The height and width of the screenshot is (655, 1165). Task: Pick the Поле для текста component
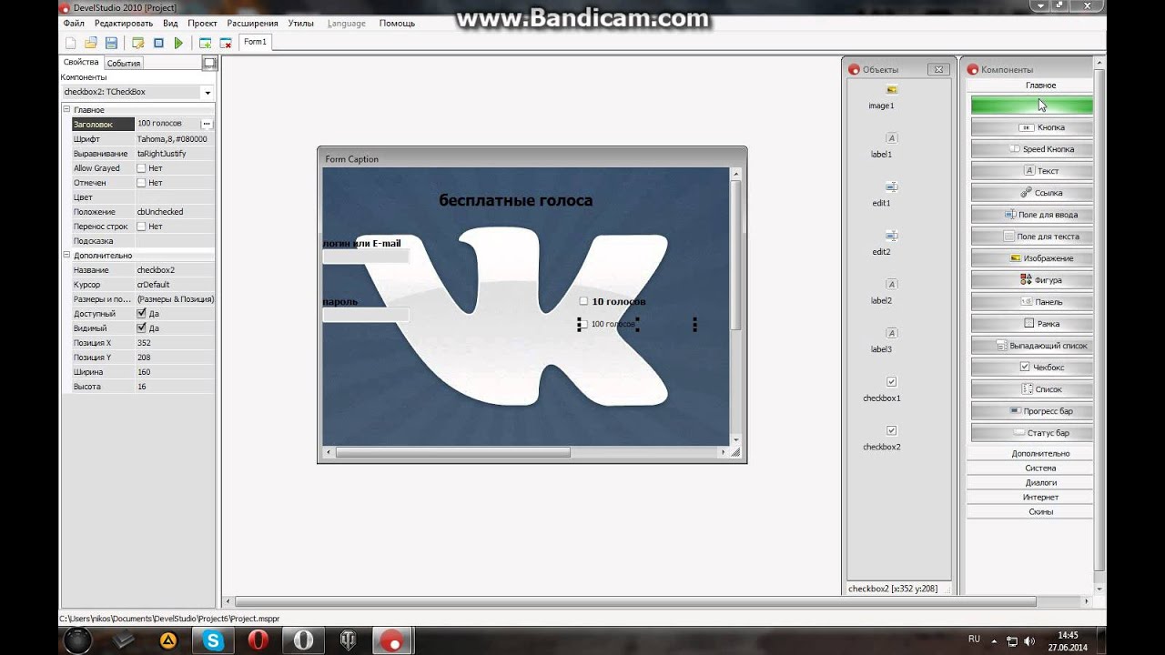tap(1032, 237)
